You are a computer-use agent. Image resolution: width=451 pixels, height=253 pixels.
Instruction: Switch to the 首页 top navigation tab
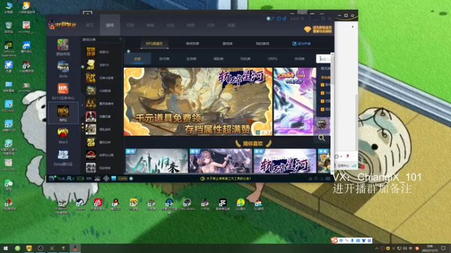tap(90, 25)
